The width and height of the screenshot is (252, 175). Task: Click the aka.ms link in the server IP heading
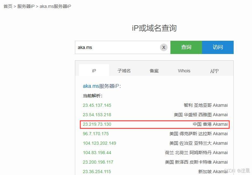91,86
